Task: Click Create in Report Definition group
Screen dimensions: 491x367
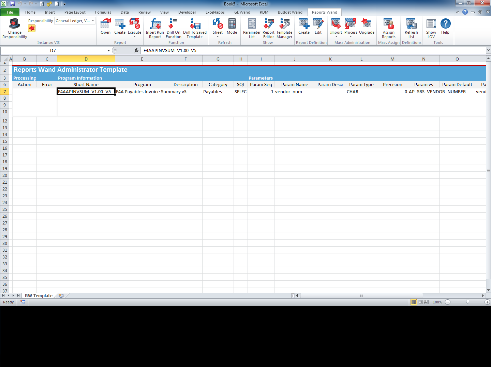Action: pyautogui.click(x=304, y=24)
